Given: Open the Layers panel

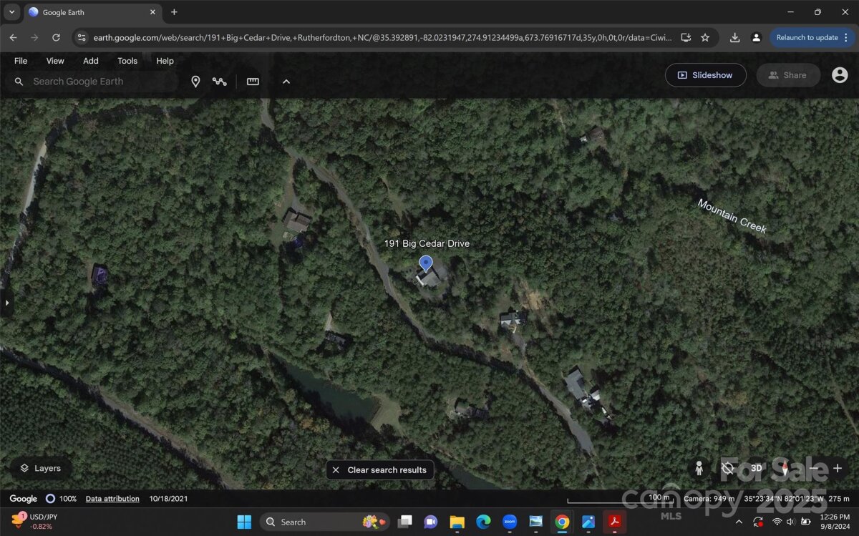Looking at the screenshot, I should click(x=41, y=468).
